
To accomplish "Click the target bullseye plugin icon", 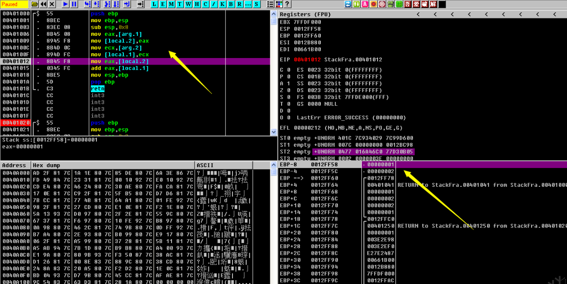I will pyautogui.click(x=382, y=4).
